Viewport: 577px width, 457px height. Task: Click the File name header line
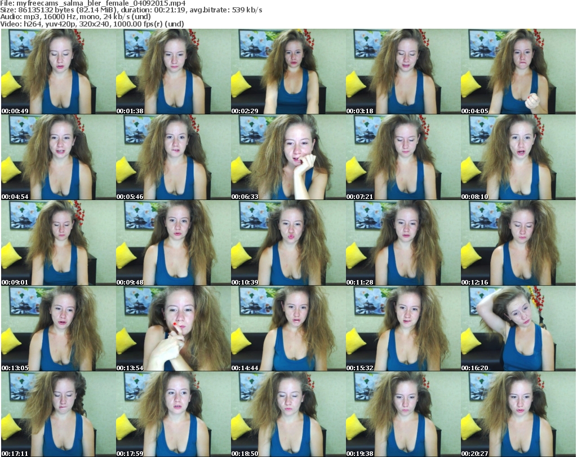93,3
